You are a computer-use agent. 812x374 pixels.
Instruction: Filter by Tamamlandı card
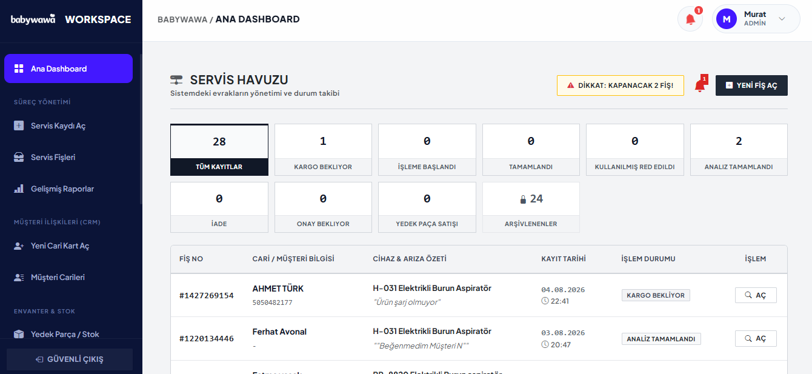point(531,150)
